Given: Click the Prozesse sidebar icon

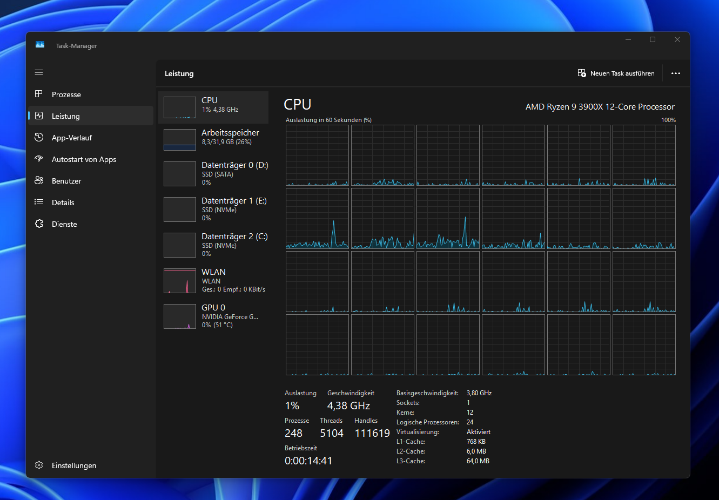Looking at the screenshot, I should click(39, 94).
